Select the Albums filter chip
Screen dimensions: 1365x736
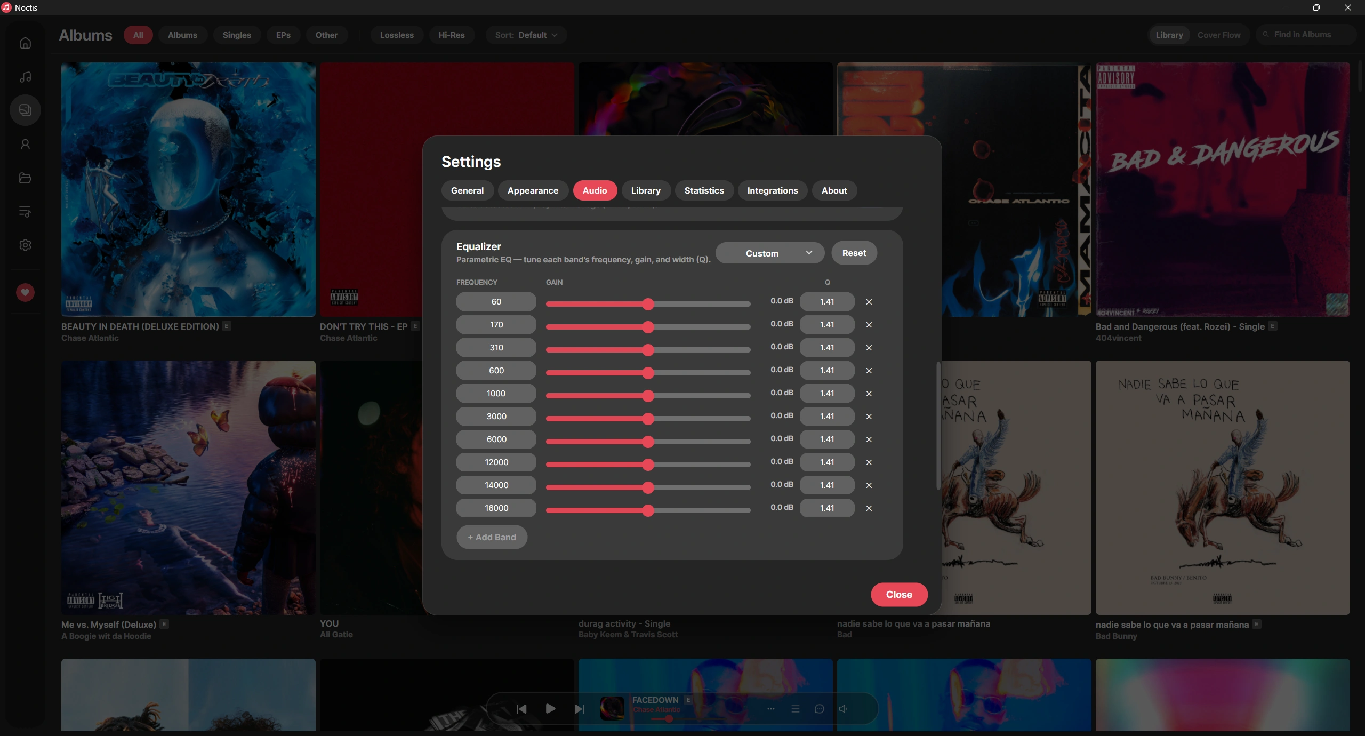point(182,35)
